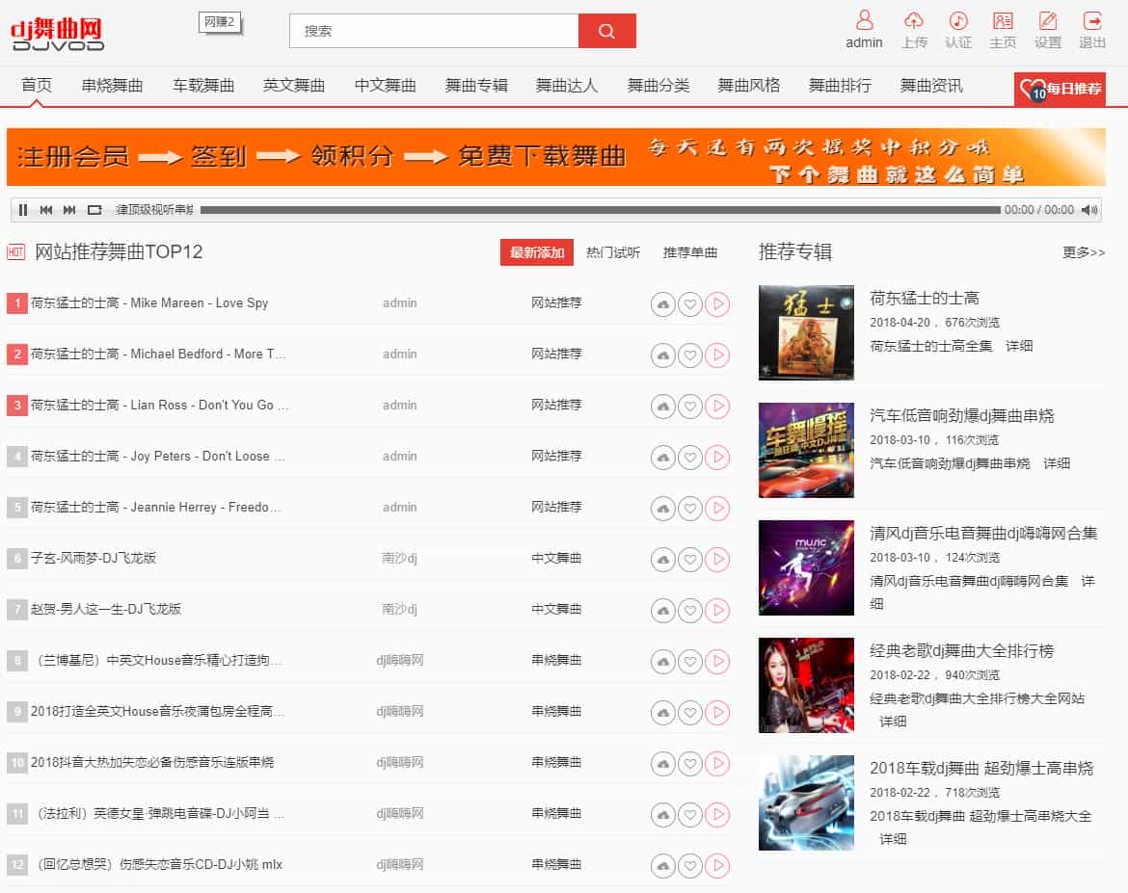Play the 子玄-风雨梦-DJ飞龙版 track
1128x893 pixels.
[x=717, y=560]
